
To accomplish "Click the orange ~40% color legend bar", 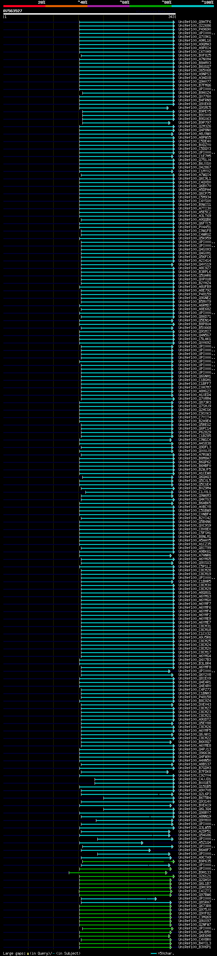I will 66,6.
